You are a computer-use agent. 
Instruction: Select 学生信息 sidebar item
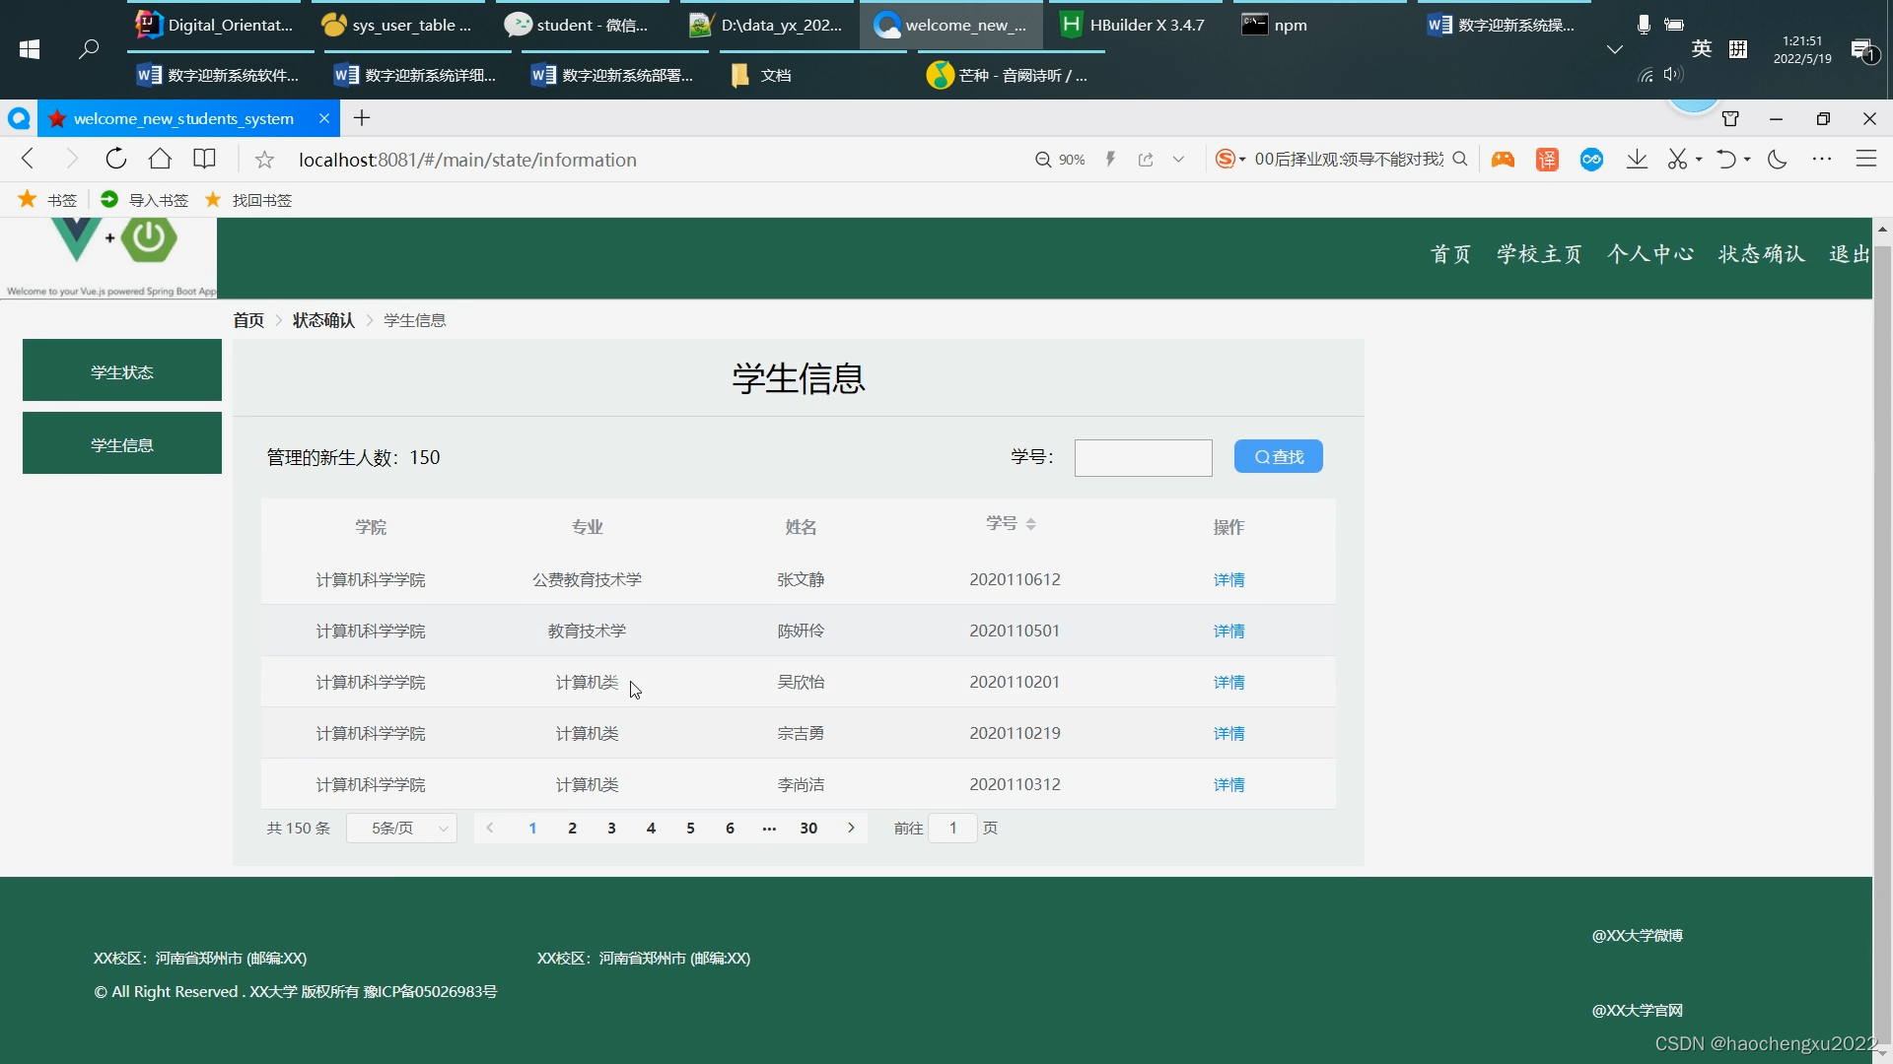pyautogui.click(x=122, y=443)
